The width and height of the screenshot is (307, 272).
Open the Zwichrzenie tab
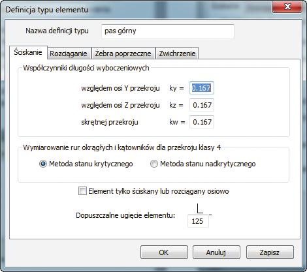tap(177, 53)
